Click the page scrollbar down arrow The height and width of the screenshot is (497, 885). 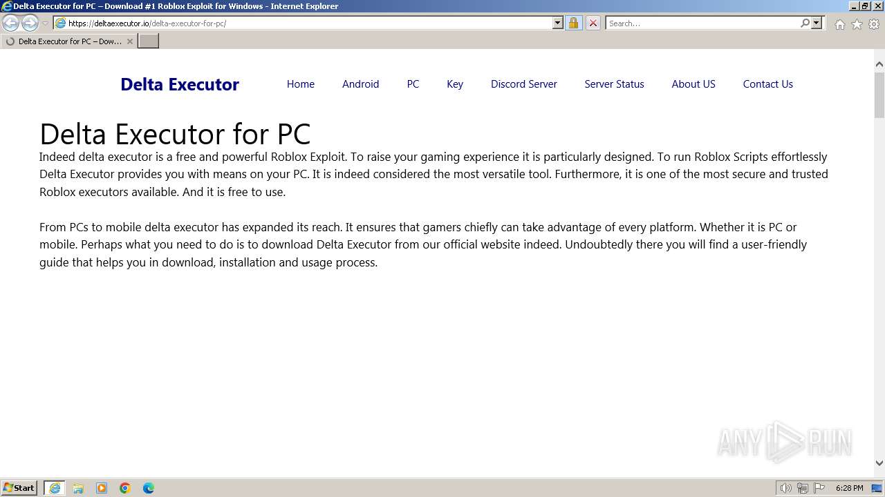pos(879,463)
